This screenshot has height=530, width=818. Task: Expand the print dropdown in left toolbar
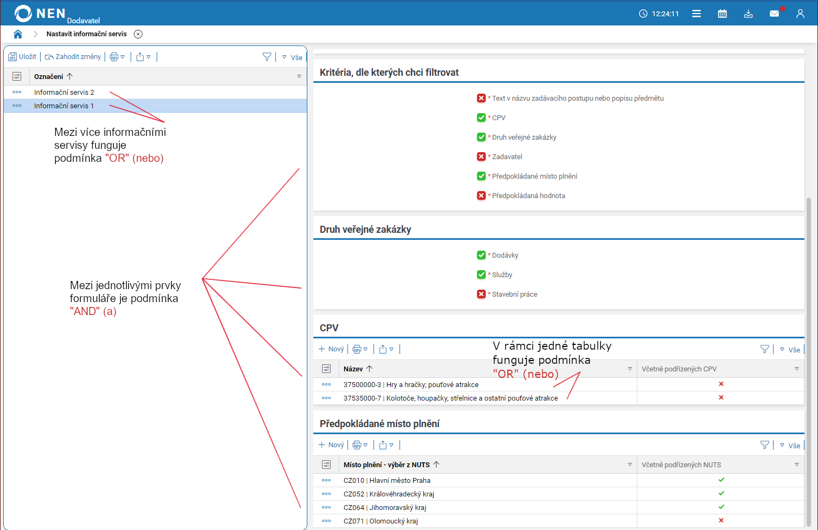(117, 57)
